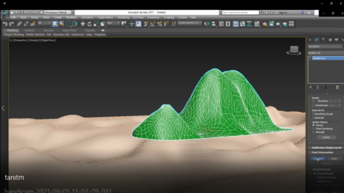Redo the last action in main toolbar
This screenshot has height=193, width=344.
tap(12, 24)
